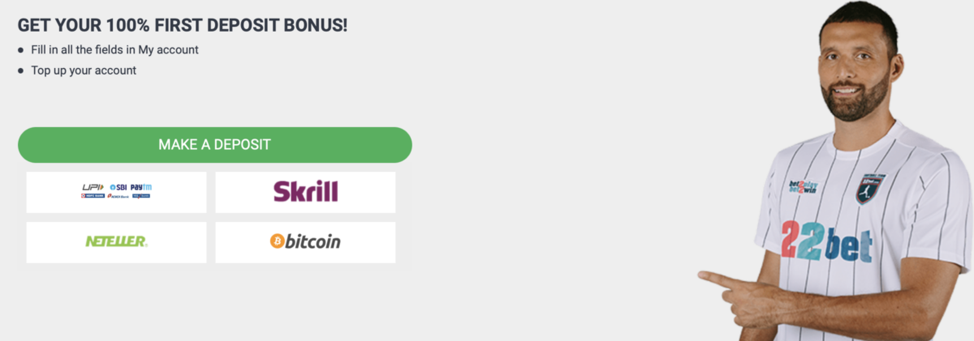The width and height of the screenshot is (974, 341).
Task: Click the small sponsor logo on jersey chest
Action: (x=803, y=185)
